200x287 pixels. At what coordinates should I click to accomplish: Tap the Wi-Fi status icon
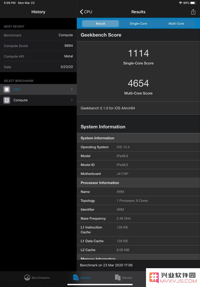point(180,3)
